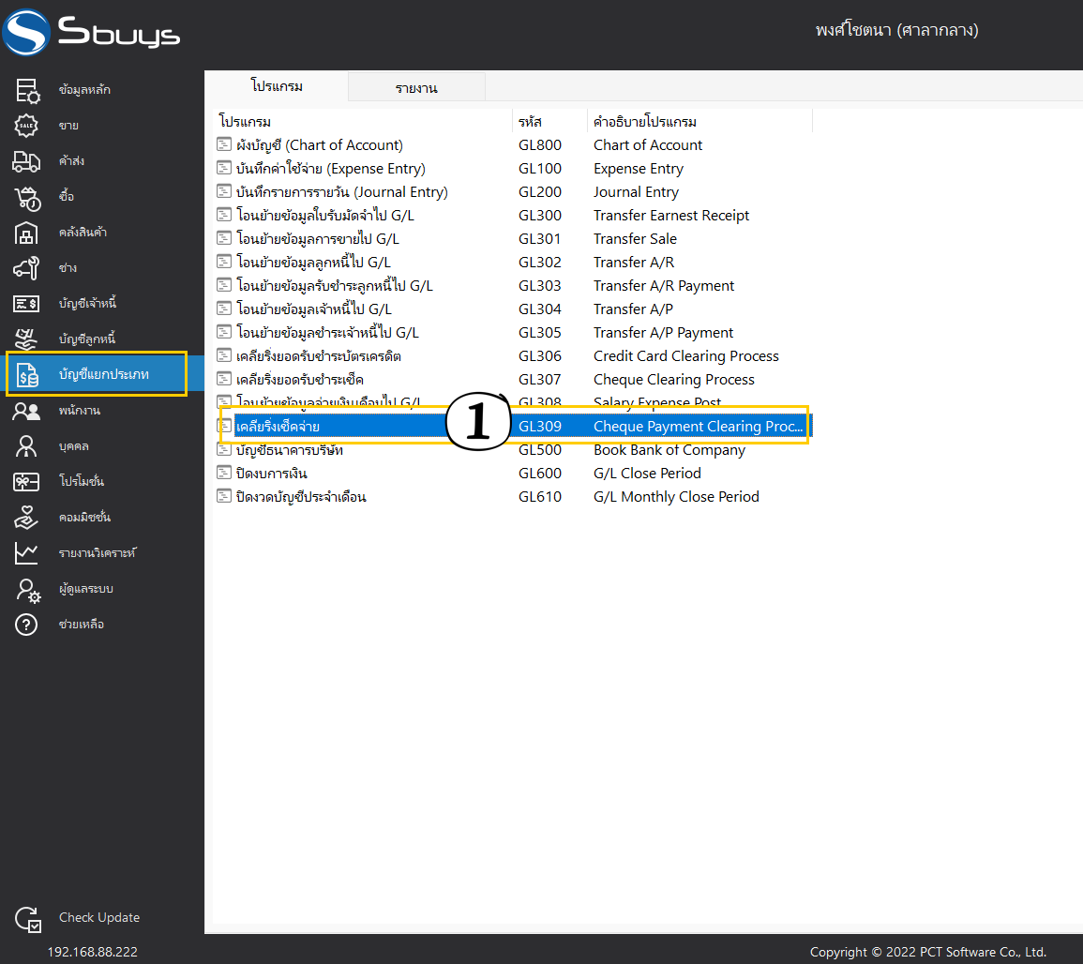Viewport: 1083px width, 964px height.
Task: Click the icon beside บัญชีธนาคารบริษัท
Action: [x=224, y=449]
